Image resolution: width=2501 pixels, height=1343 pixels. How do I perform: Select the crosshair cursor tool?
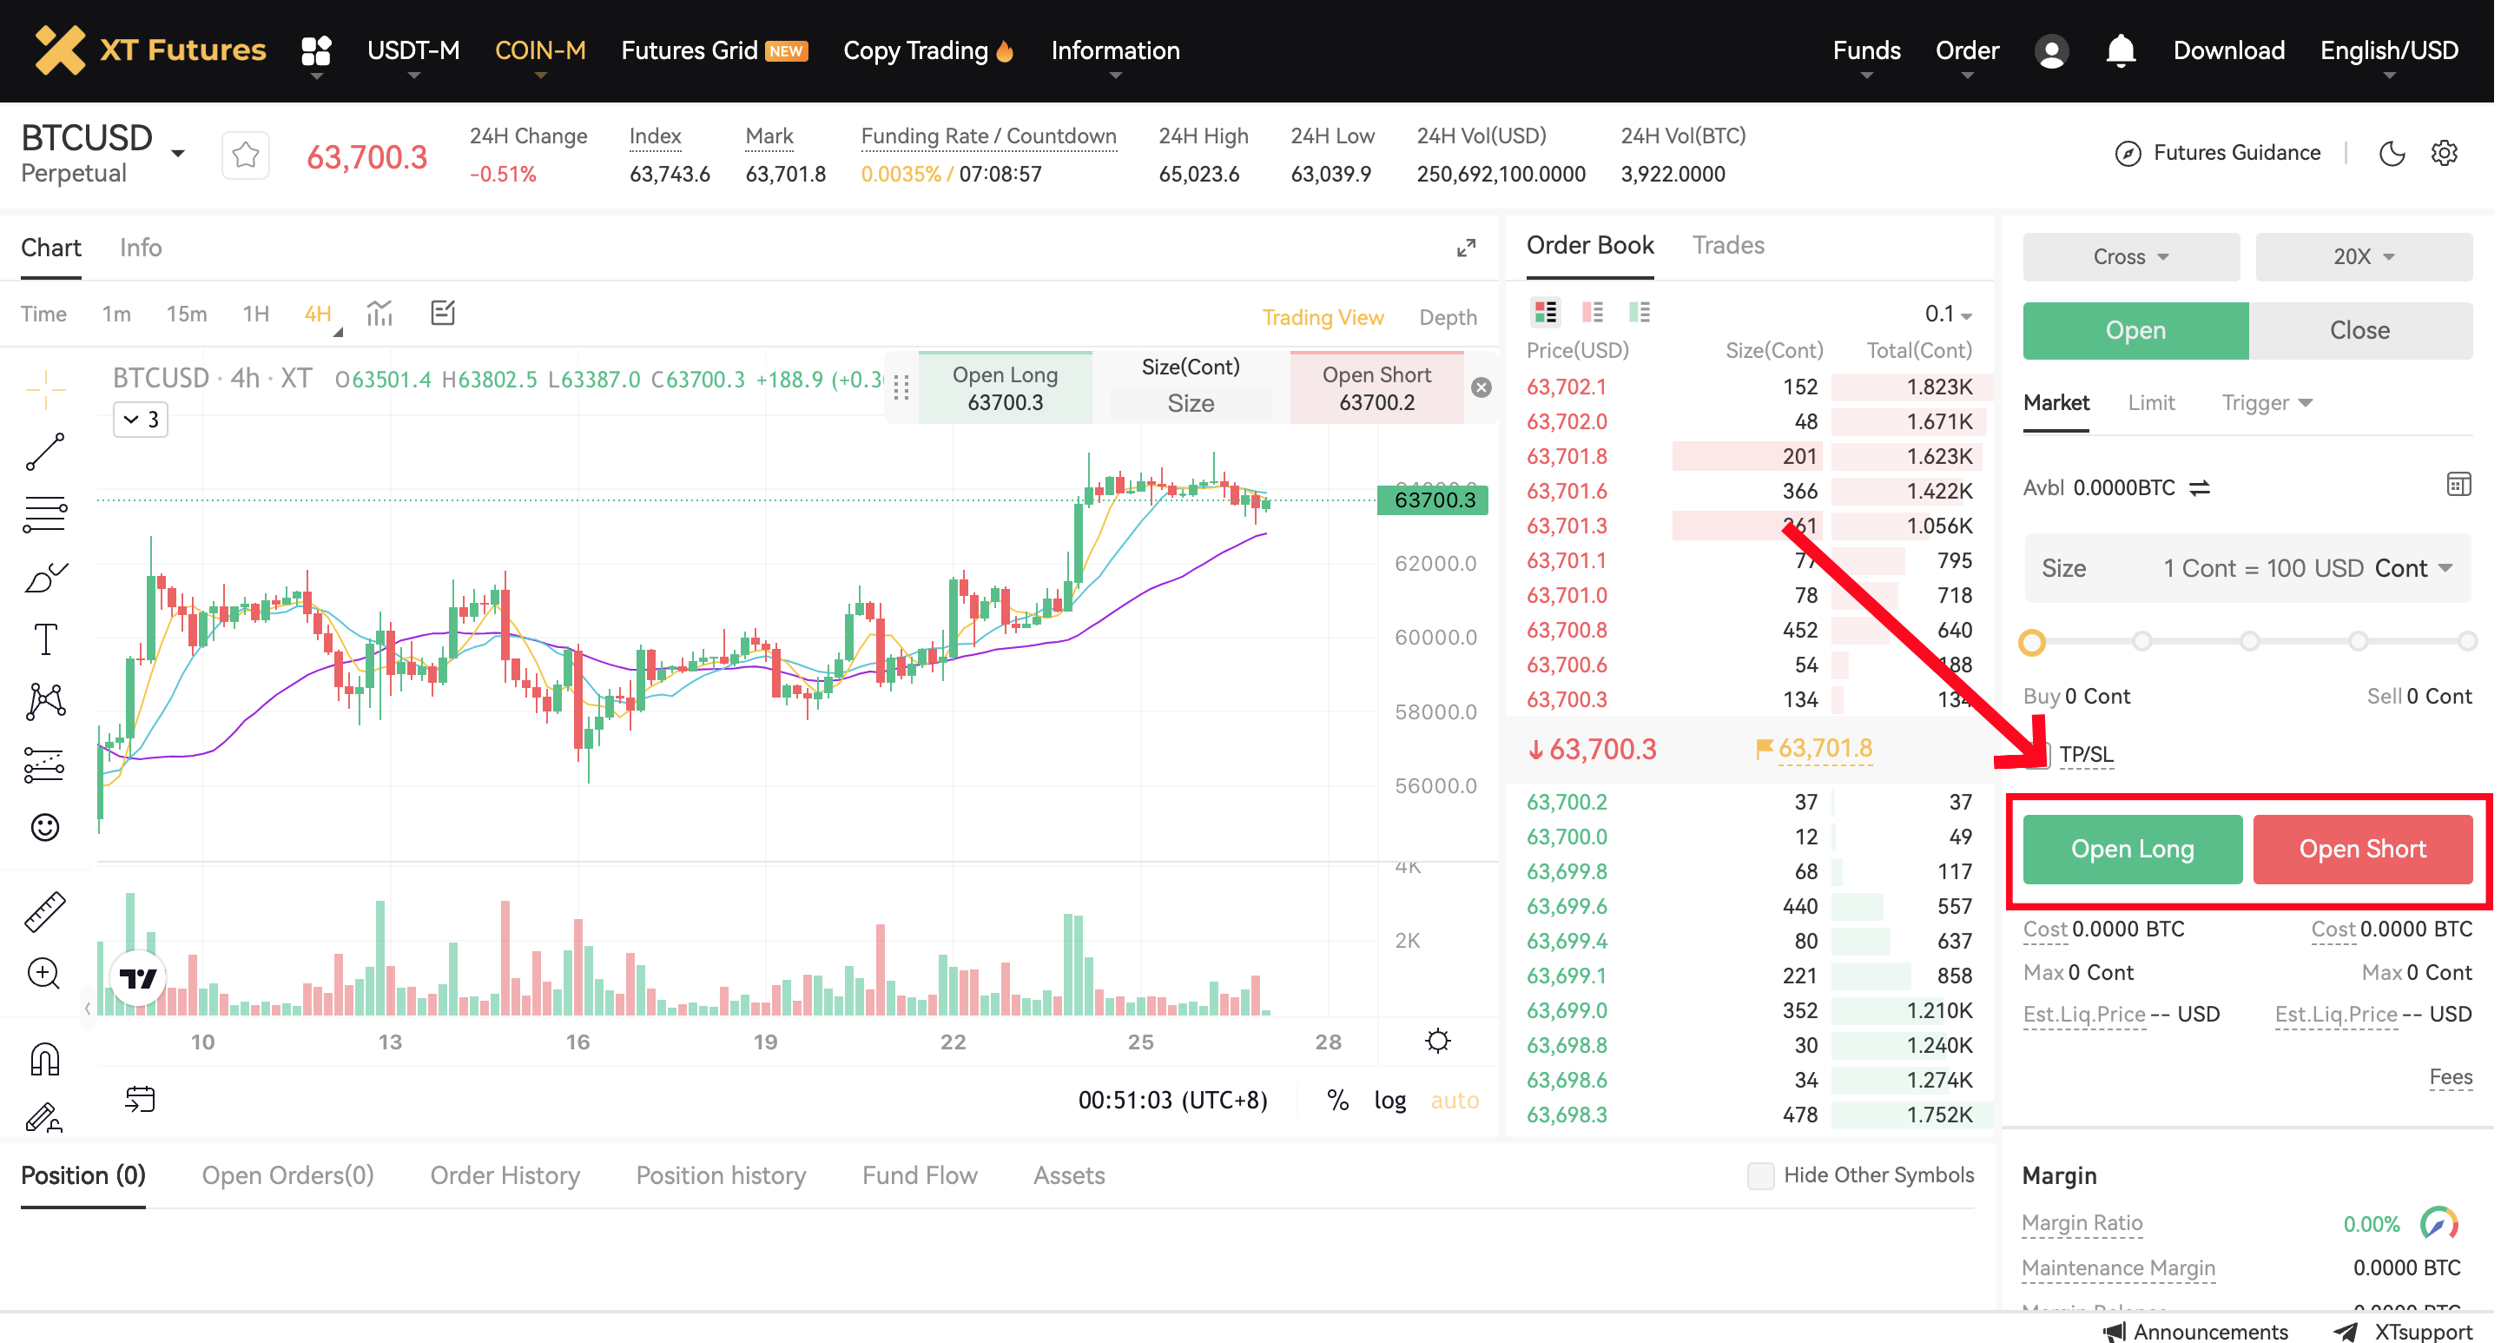tap(44, 388)
